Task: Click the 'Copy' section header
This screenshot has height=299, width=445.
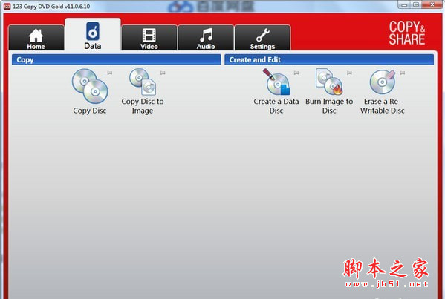Action: click(x=117, y=60)
